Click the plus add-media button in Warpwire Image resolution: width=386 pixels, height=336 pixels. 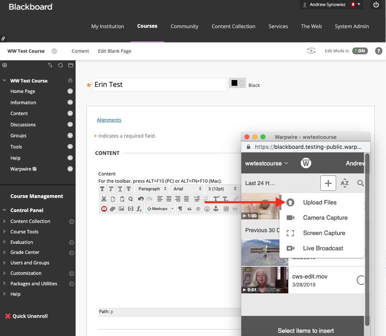click(328, 183)
